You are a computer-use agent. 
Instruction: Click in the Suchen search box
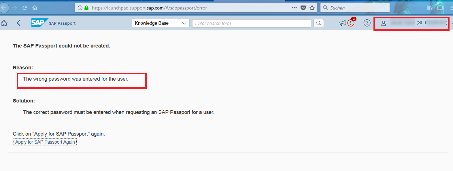pos(355,8)
